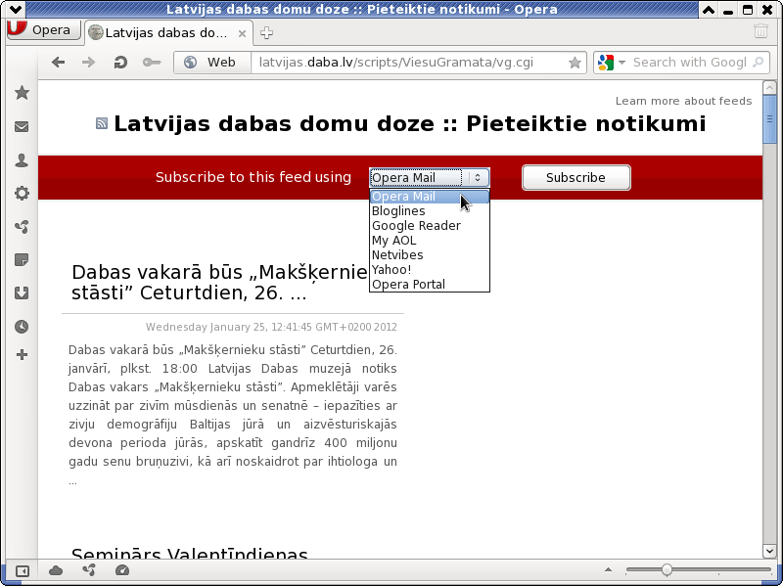Click the page scrollbar thumb
Viewport: 783px width, 586px height.
[769, 118]
